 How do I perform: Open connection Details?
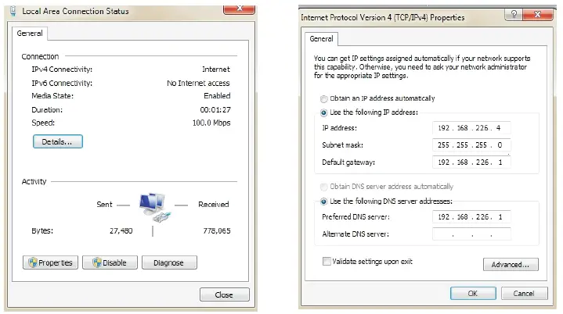(57, 142)
